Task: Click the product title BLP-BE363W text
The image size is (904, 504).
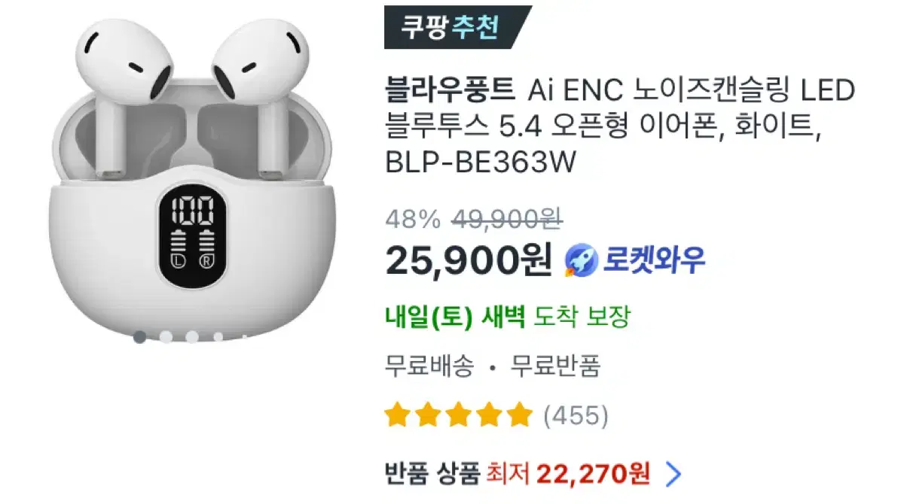Action: [x=480, y=162]
